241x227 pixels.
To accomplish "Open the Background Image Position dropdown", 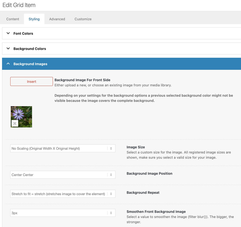I will pos(63,175).
